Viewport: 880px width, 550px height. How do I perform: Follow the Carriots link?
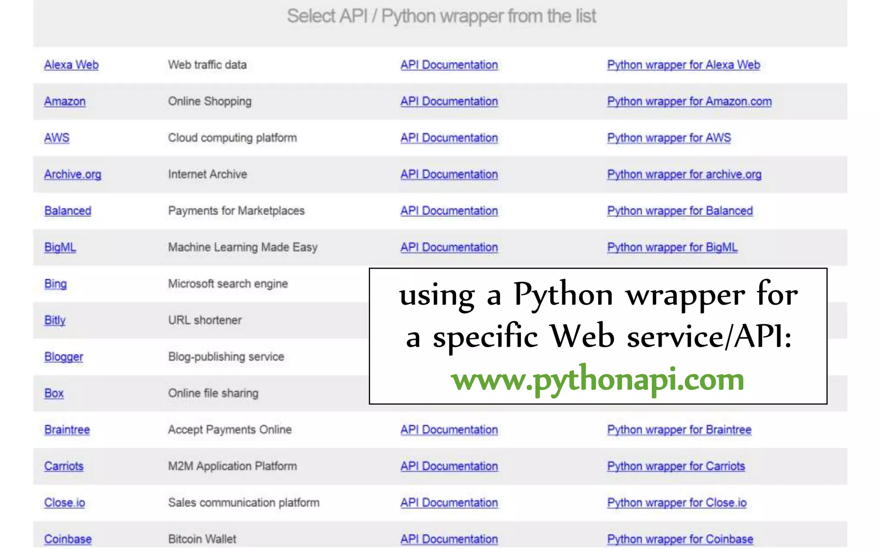pos(64,466)
